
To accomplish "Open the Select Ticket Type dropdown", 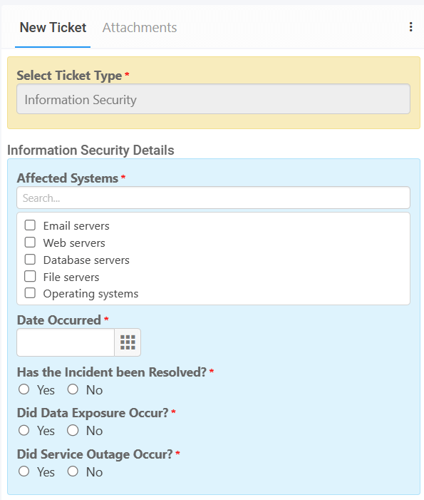I will [x=213, y=99].
